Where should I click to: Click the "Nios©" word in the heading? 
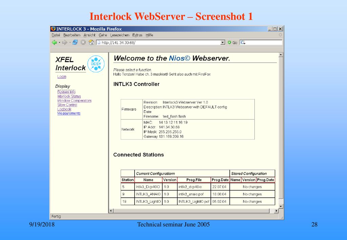[x=180, y=58]
